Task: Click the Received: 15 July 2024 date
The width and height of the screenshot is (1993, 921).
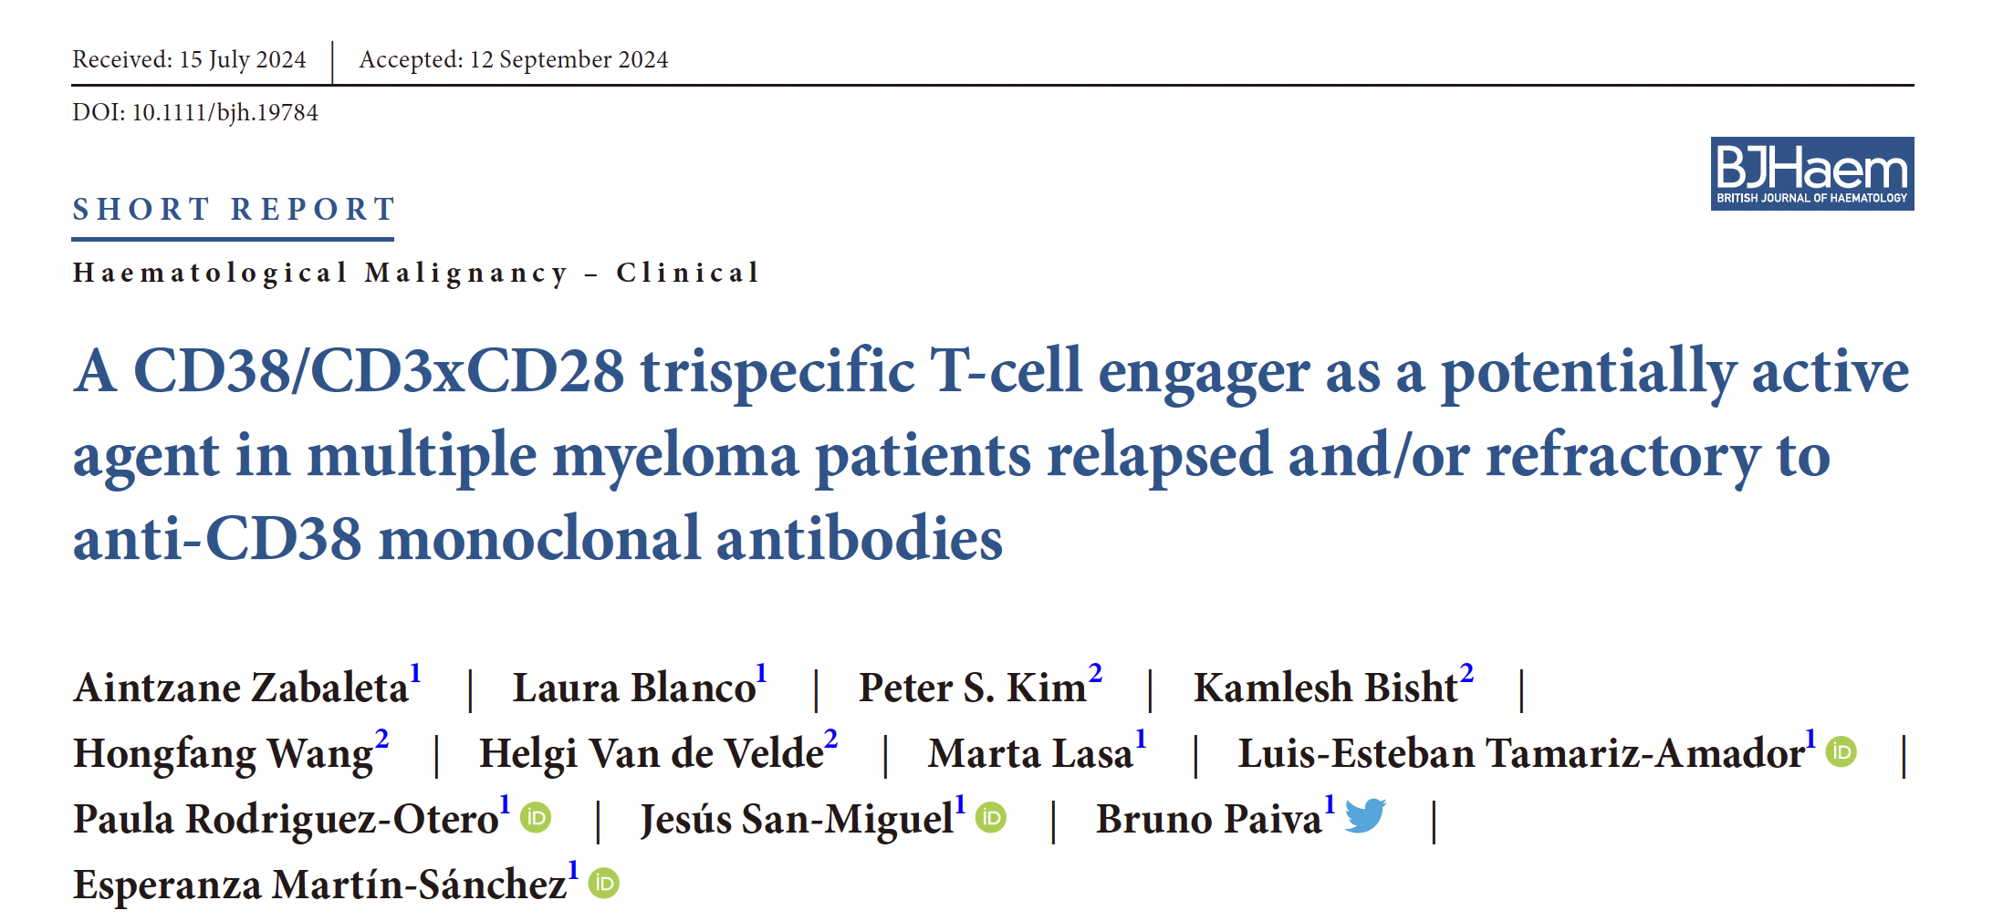Action: [189, 60]
